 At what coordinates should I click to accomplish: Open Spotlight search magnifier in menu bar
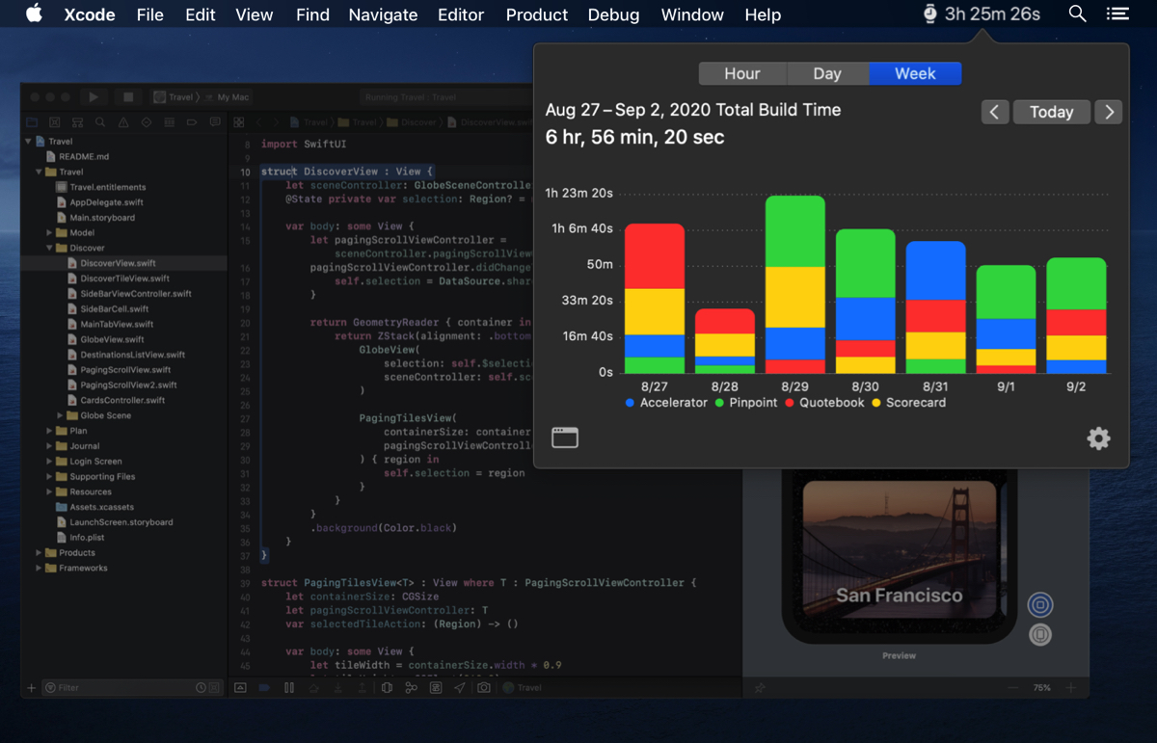[x=1077, y=14]
